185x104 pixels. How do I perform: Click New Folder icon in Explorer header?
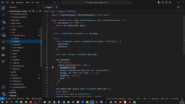(33, 11)
